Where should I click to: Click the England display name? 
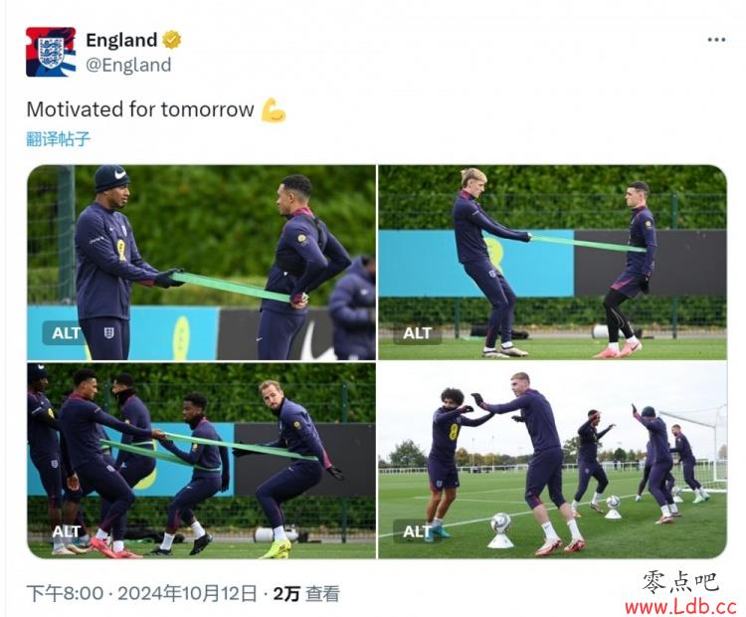121,40
